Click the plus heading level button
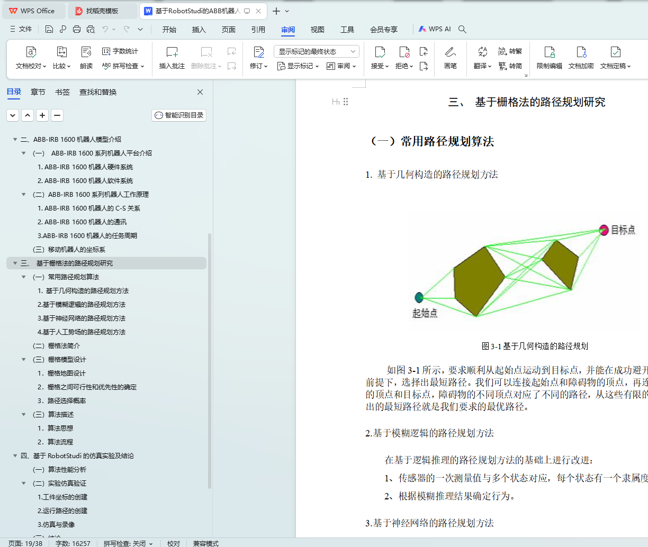 tap(42, 115)
